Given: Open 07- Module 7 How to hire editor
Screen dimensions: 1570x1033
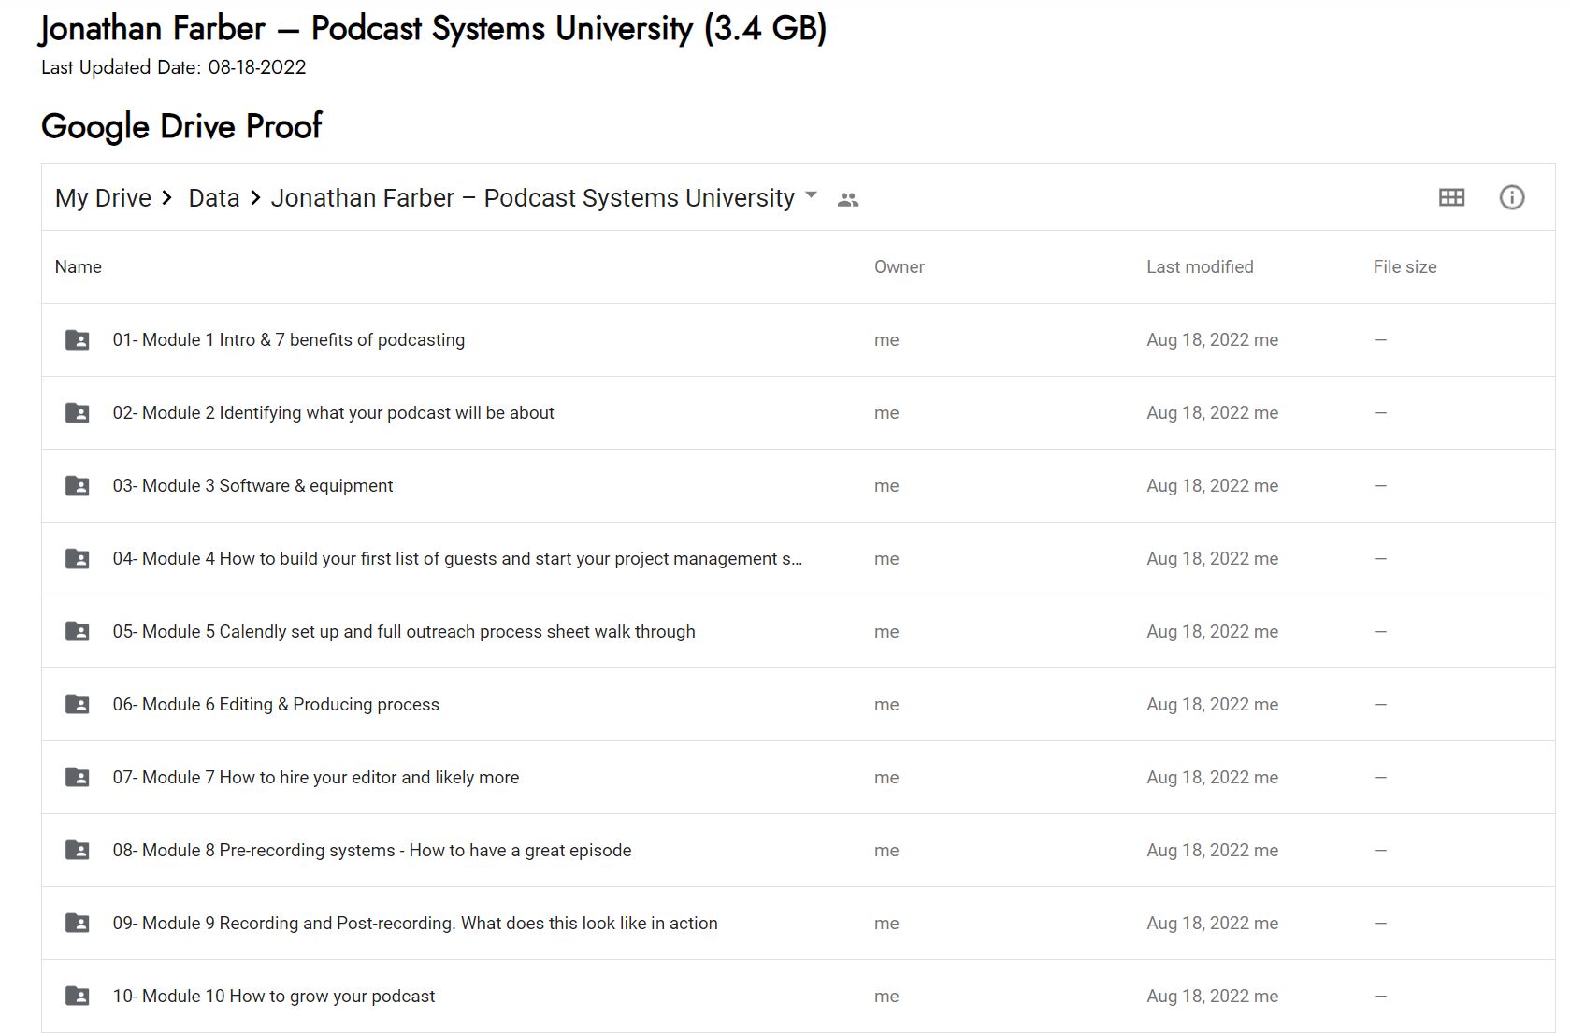Looking at the screenshot, I should pyautogui.click(x=316, y=777).
